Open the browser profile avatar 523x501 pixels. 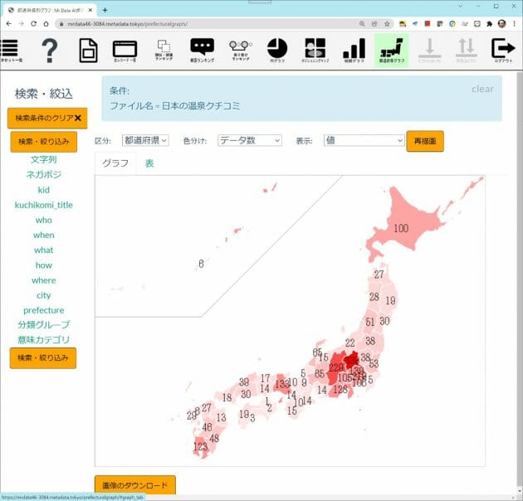[x=501, y=24]
